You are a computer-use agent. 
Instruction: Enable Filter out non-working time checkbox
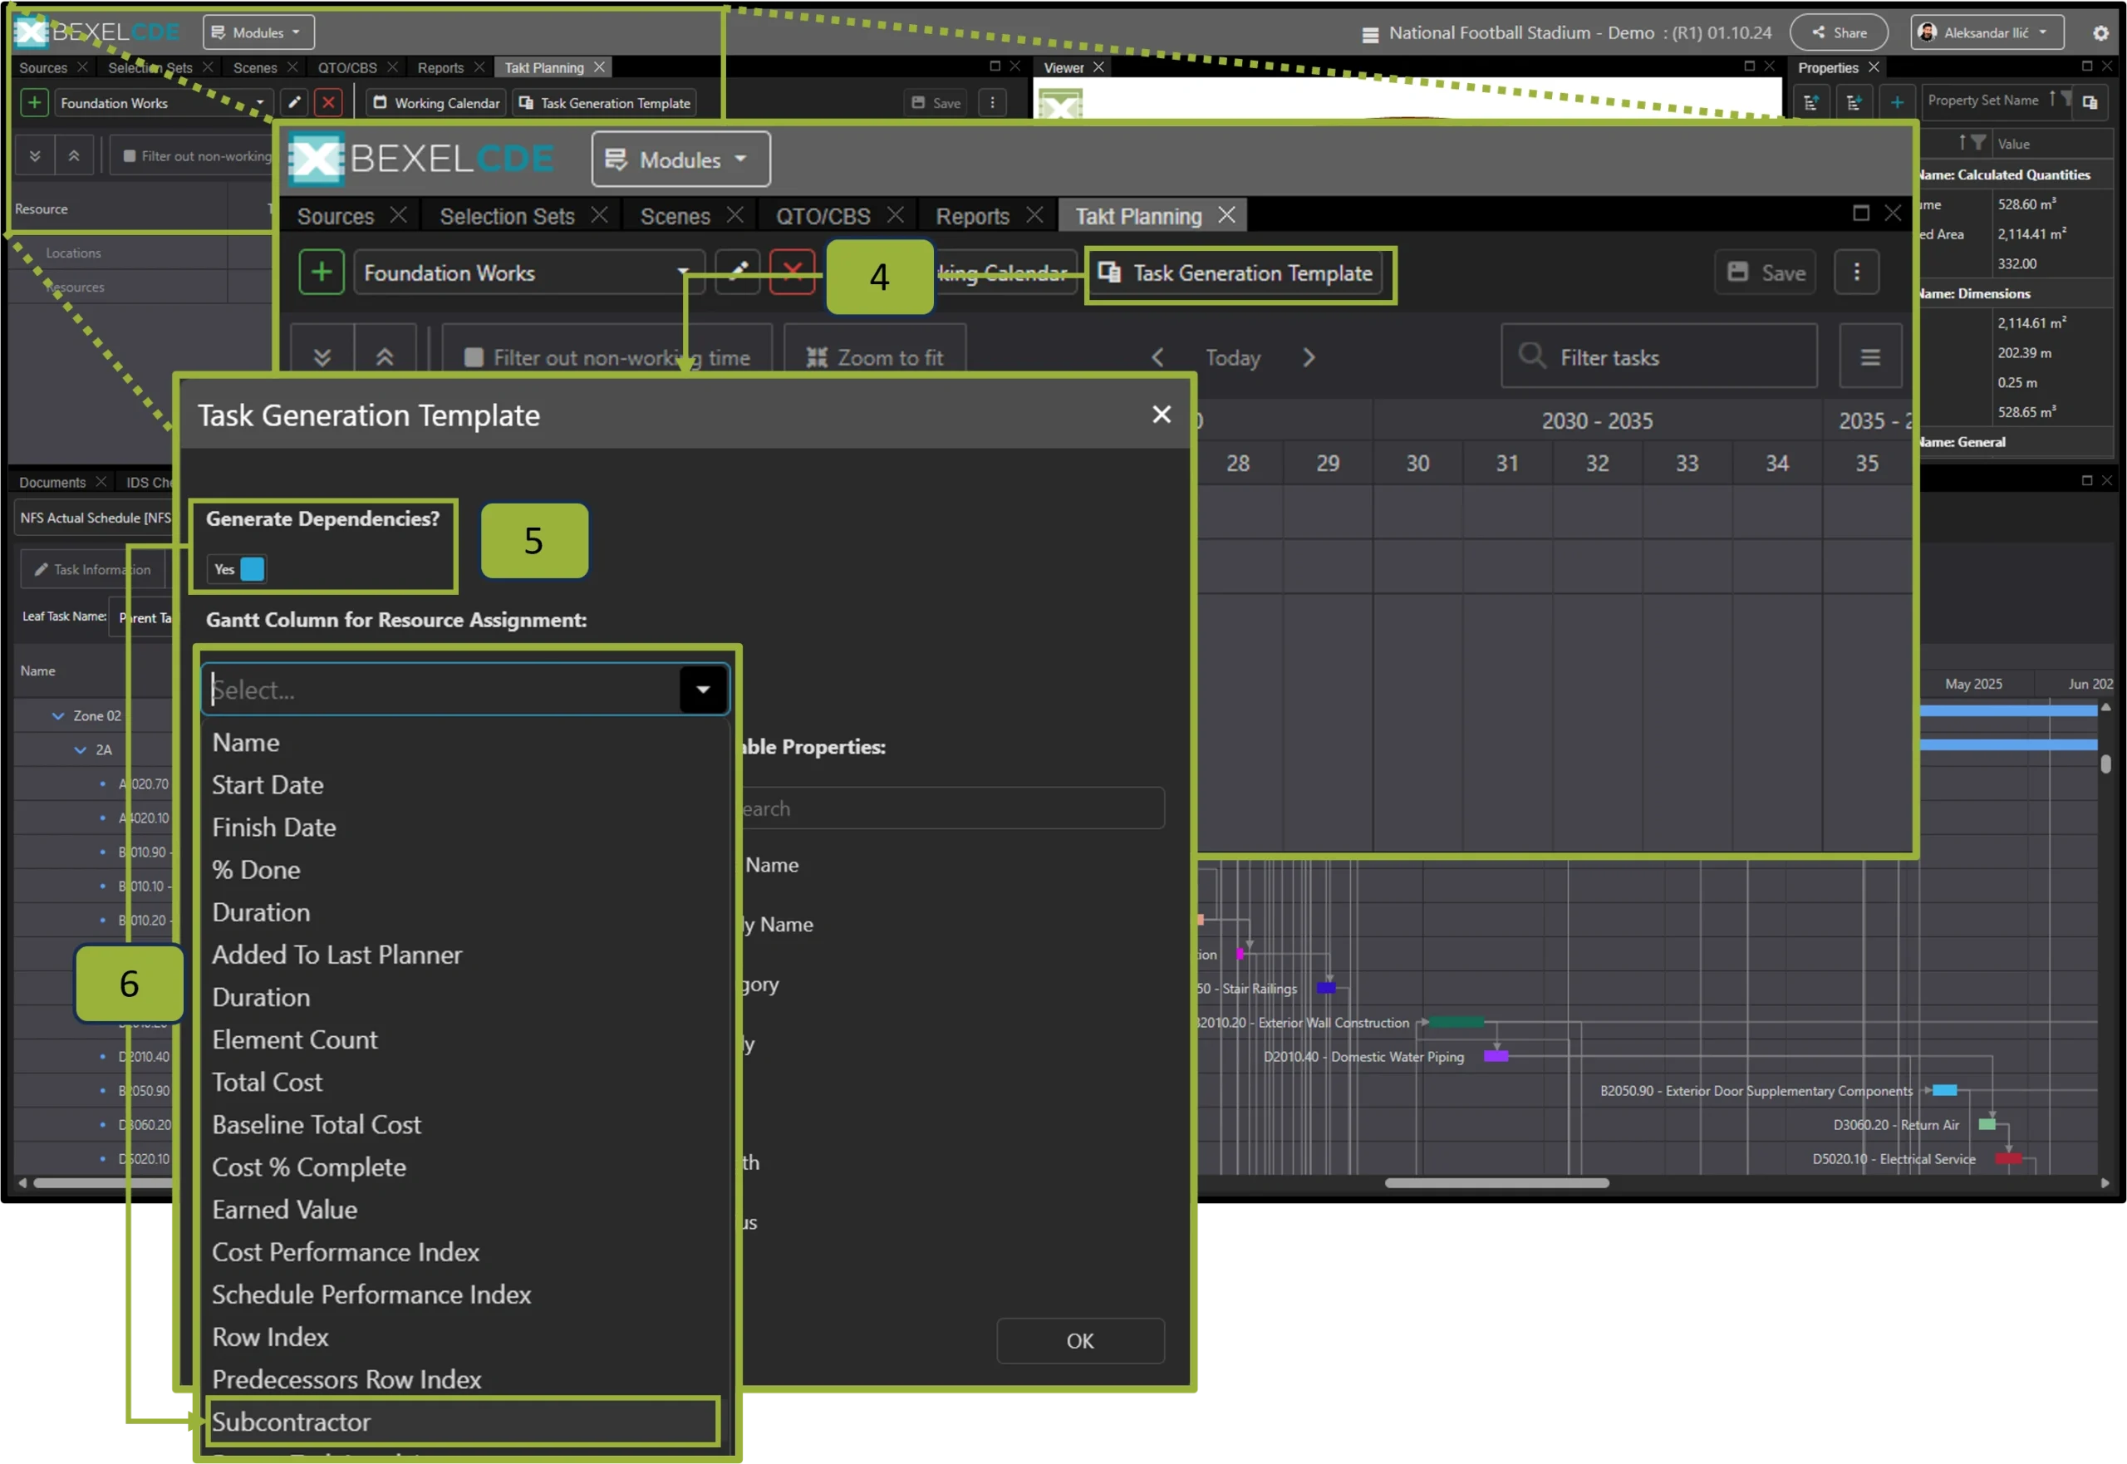pos(474,358)
